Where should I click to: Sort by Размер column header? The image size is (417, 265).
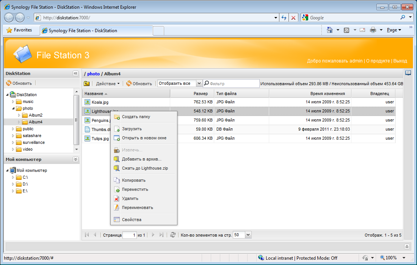(192, 94)
